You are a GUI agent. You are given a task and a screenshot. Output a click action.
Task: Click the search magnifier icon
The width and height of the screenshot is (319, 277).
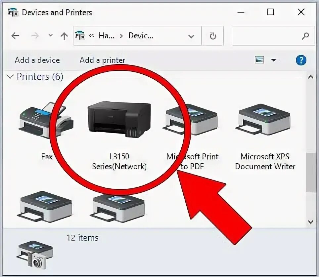(x=305, y=36)
